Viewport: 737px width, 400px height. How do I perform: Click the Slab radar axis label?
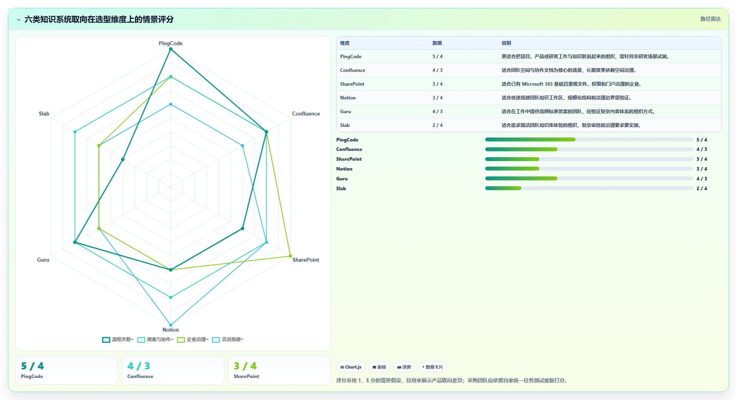pyautogui.click(x=44, y=114)
